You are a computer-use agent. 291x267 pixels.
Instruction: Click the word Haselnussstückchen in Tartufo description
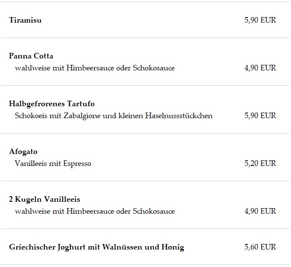tap(179, 116)
